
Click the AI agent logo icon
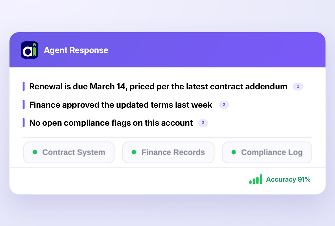[x=30, y=50]
